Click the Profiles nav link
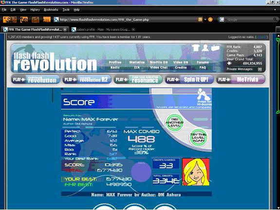Viewport: 280px width, 210px height. [115, 62]
